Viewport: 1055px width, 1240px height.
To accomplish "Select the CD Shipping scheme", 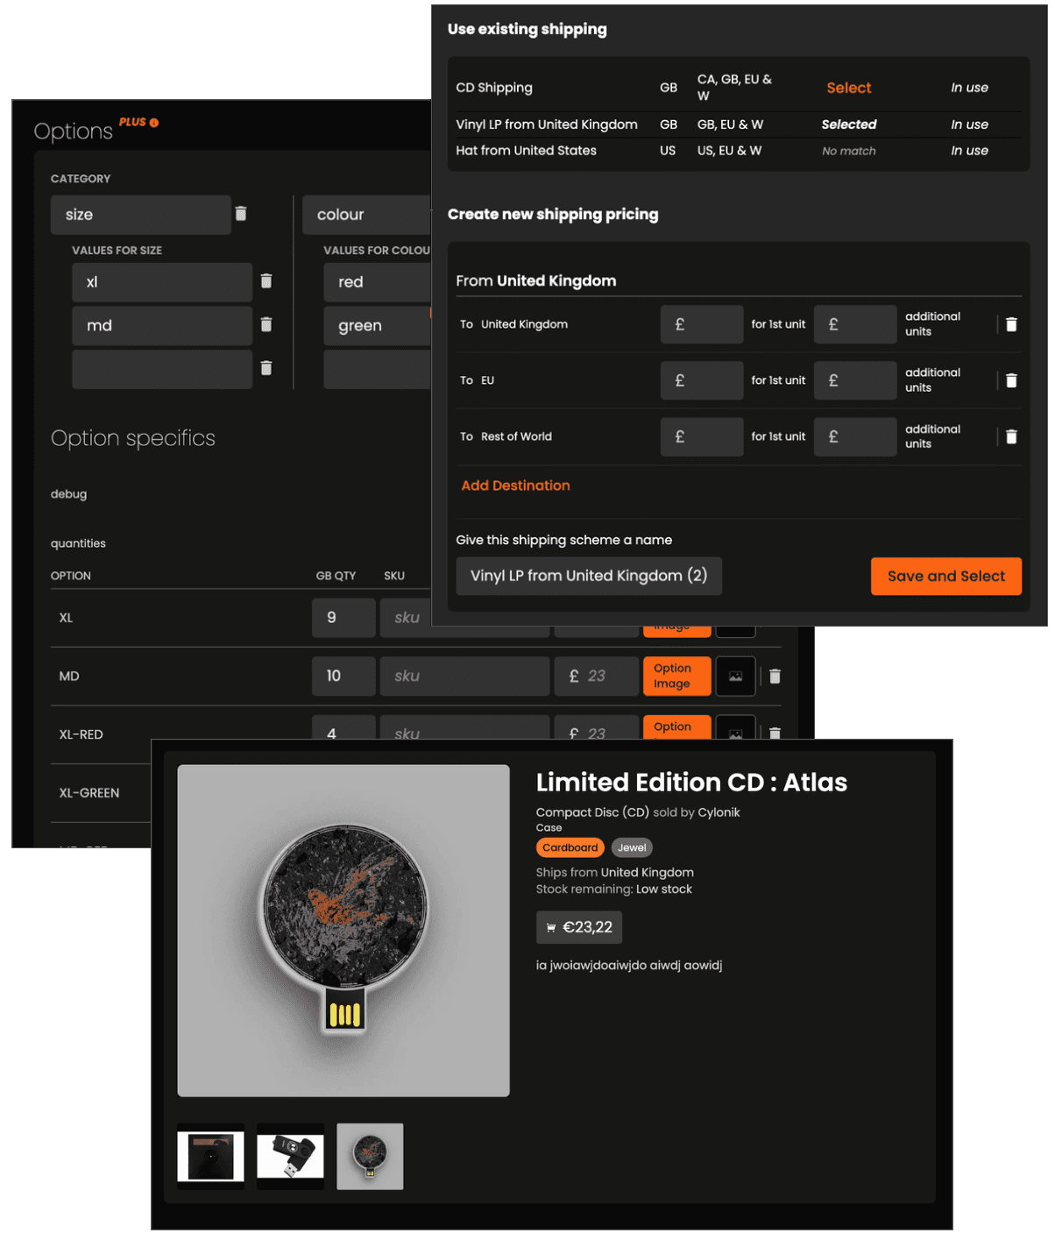I will click(x=848, y=88).
